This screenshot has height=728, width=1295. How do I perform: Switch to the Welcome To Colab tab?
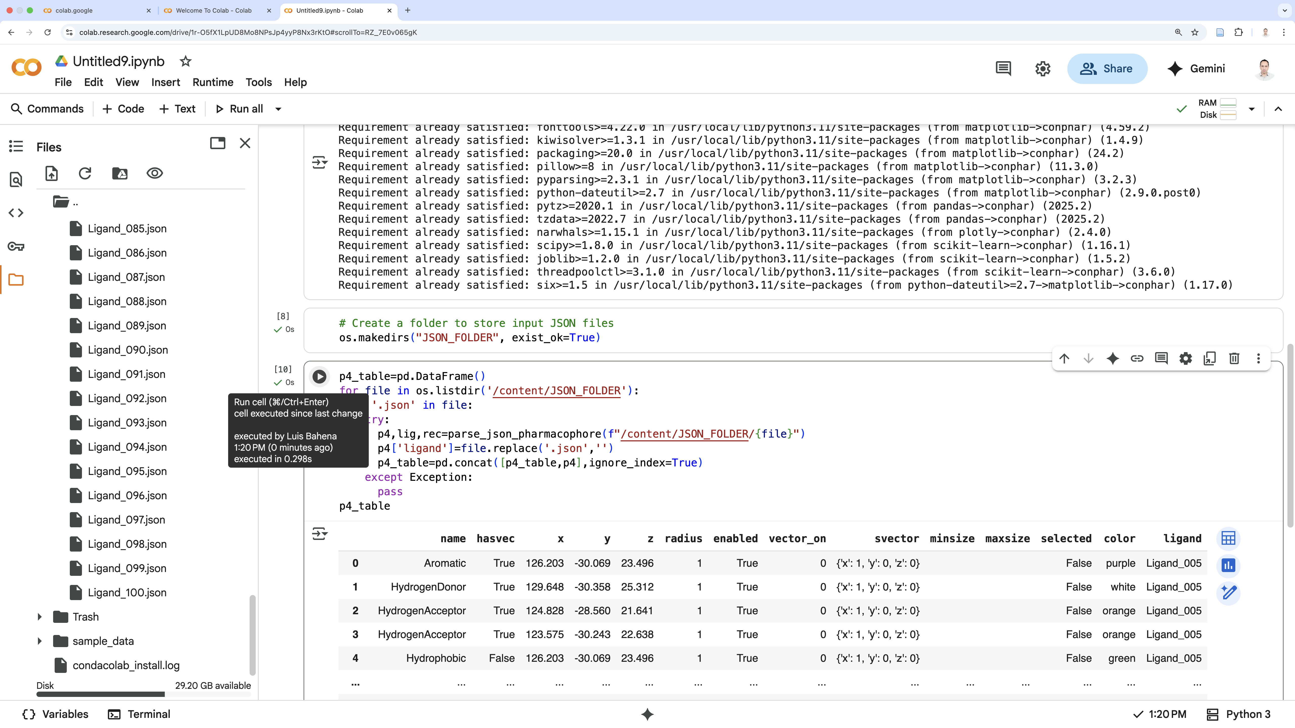pos(214,11)
